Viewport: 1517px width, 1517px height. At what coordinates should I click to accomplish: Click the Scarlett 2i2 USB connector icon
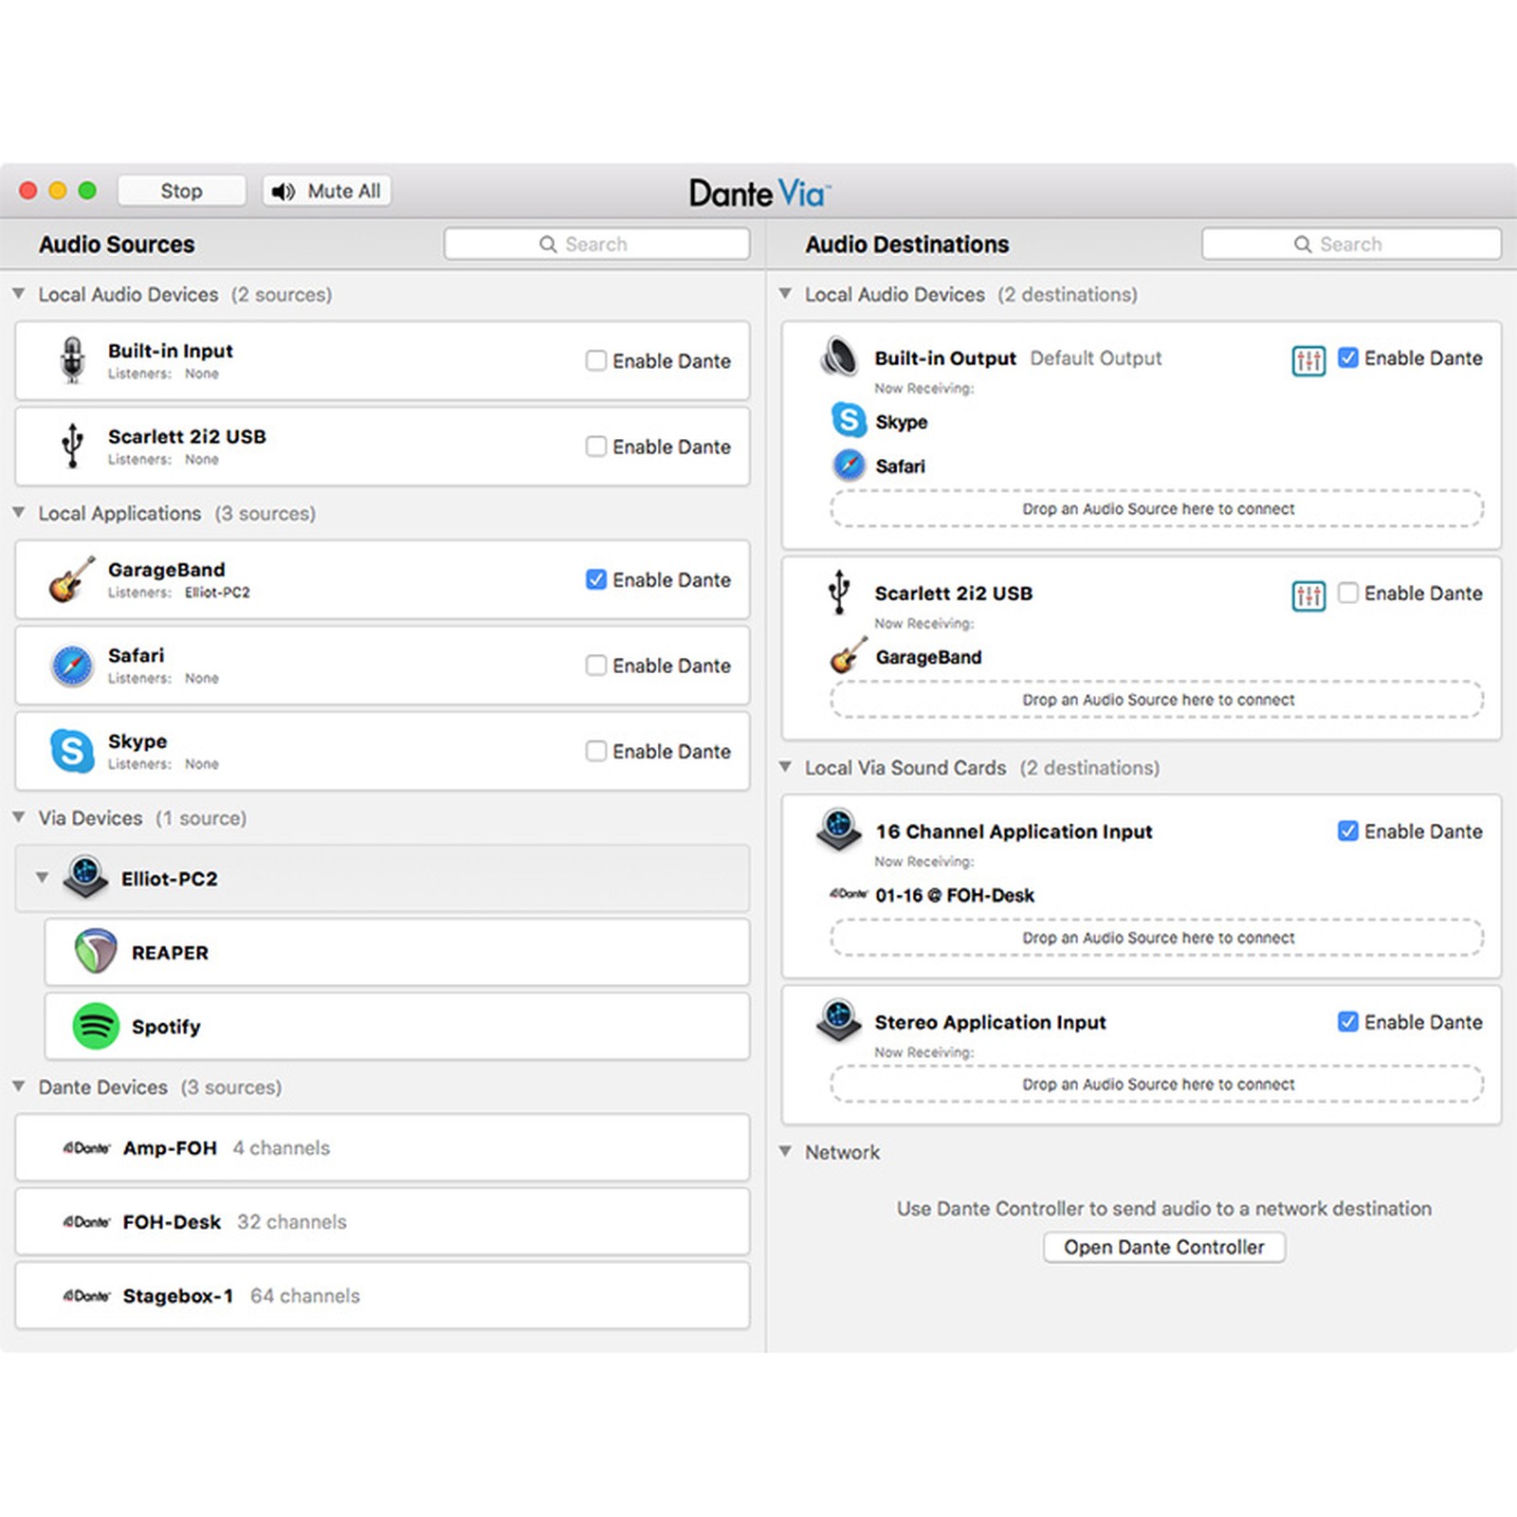tap(71, 446)
